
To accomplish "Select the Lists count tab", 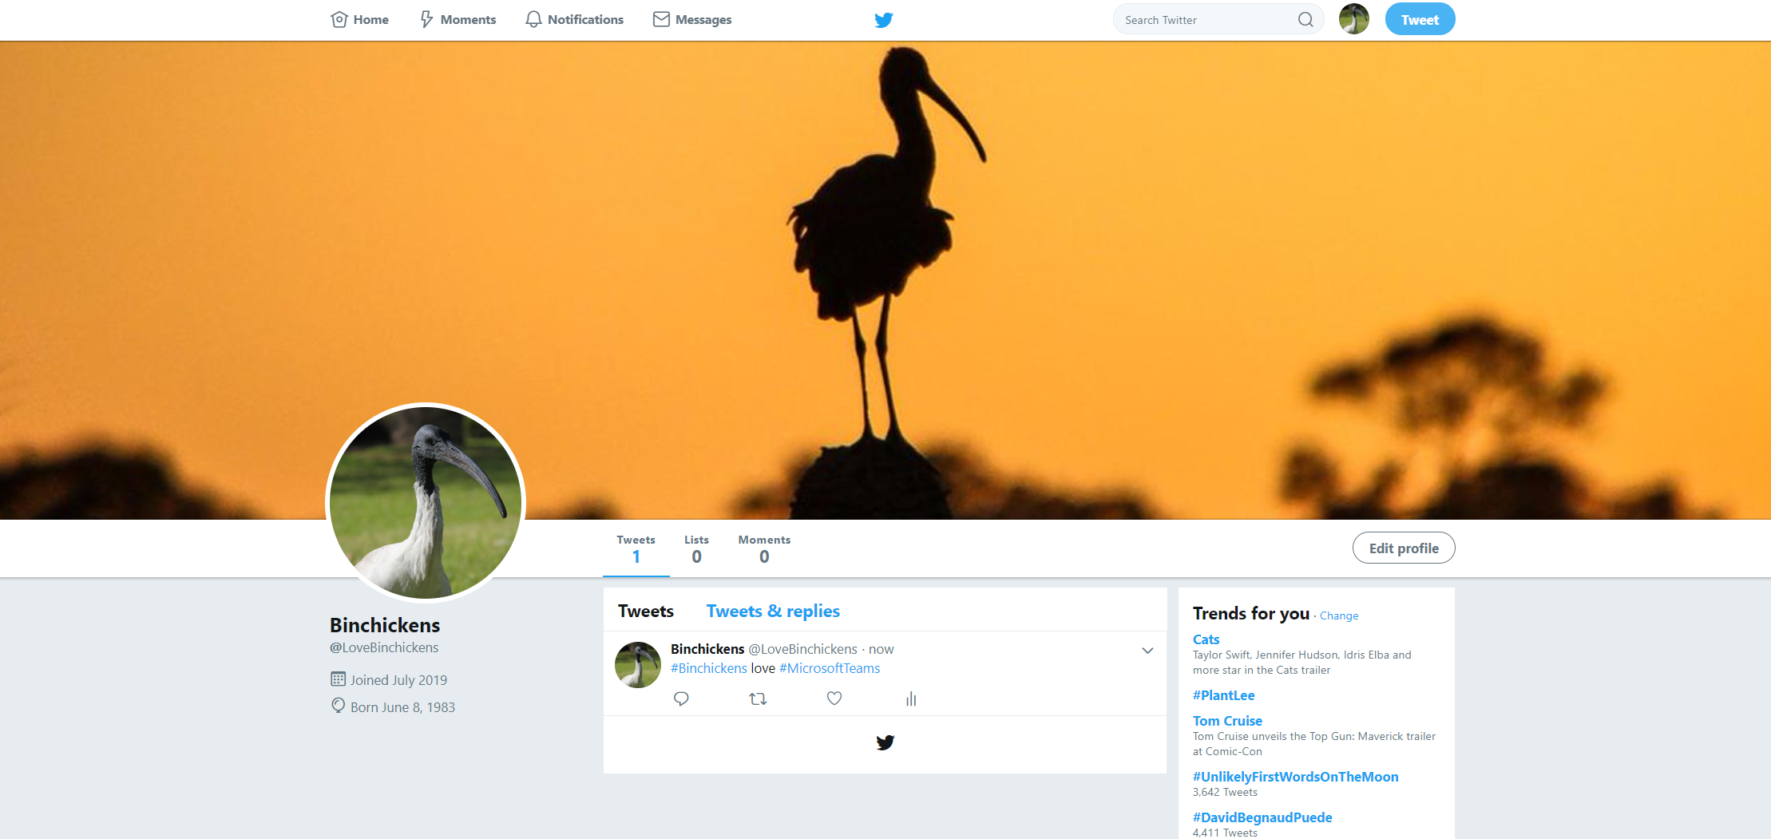I will click(696, 549).
